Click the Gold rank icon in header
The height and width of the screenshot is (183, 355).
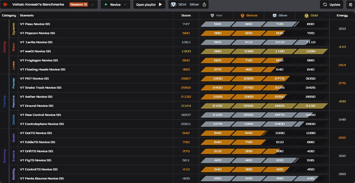[x=306, y=15]
